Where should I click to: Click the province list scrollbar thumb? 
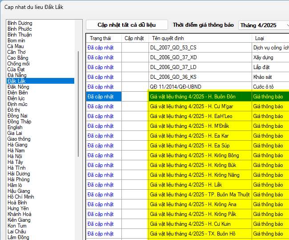tap(78, 104)
